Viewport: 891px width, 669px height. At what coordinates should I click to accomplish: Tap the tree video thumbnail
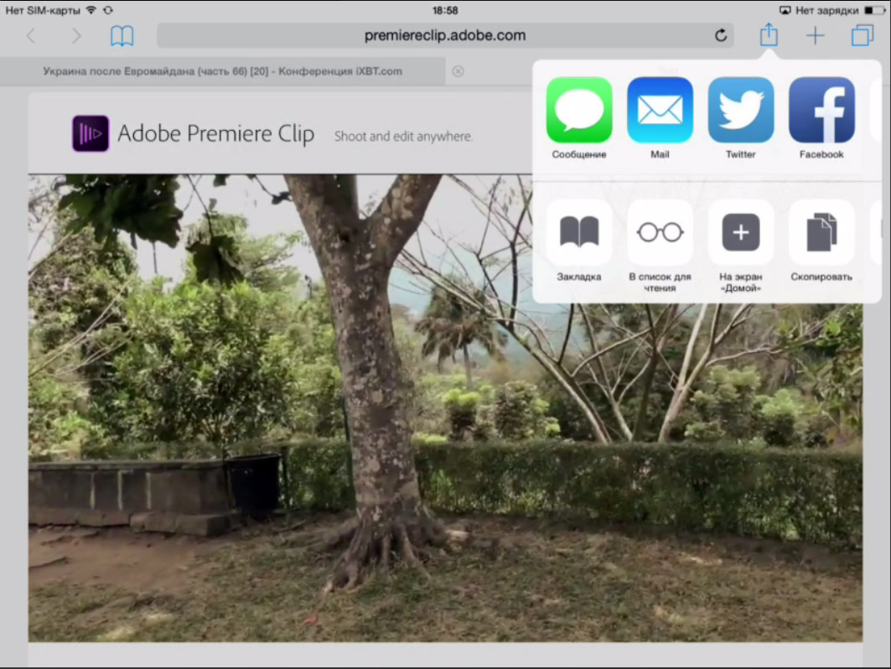(x=446, y=408)
